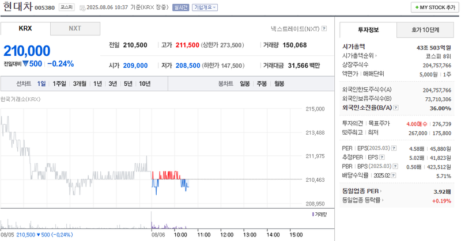Image resolution: width=461 pixels, height=241 pixels.
Task: Click help icon next to 배당수익률 2025.02
Action: [x=394, y=175]
